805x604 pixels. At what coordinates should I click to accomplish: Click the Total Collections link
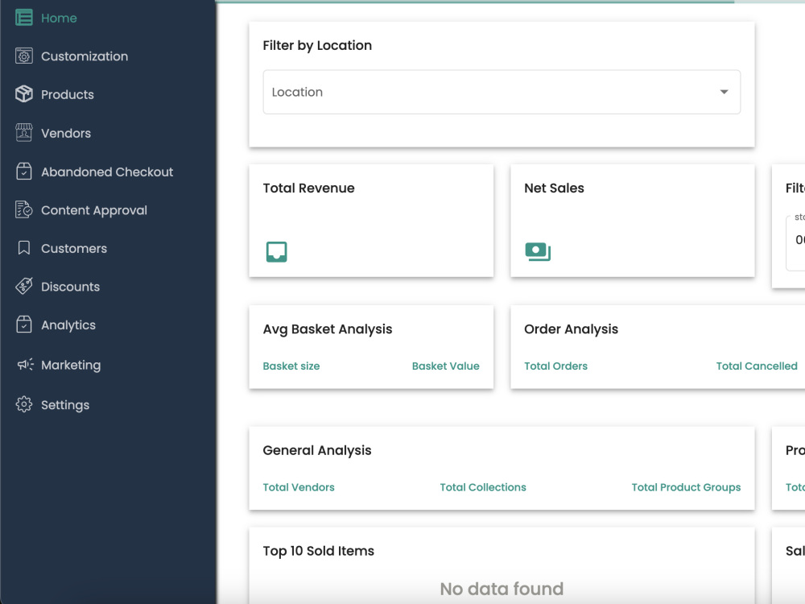coord(482,487)
